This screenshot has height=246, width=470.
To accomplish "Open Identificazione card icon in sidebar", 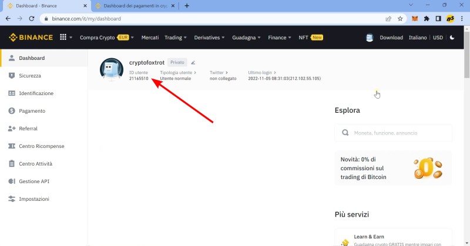I will point(12,93).
